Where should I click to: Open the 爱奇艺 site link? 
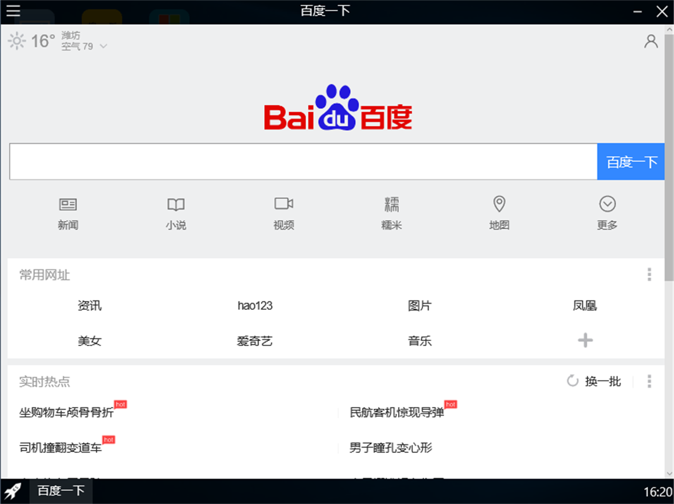point(255,342)
